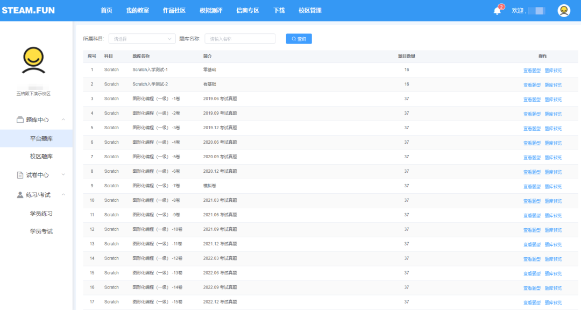Click 查看题型 for Scratch入学测试-1 row
The height and width of the screenshot is (310, 581).
click(532, 71)
